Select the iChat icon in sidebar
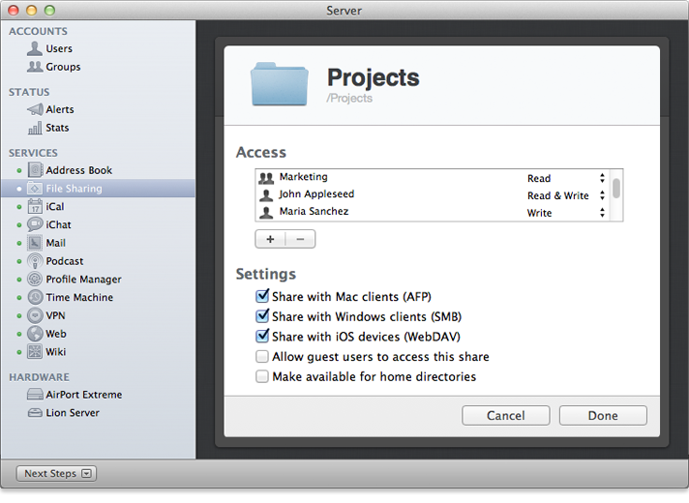 coord(35,224)
